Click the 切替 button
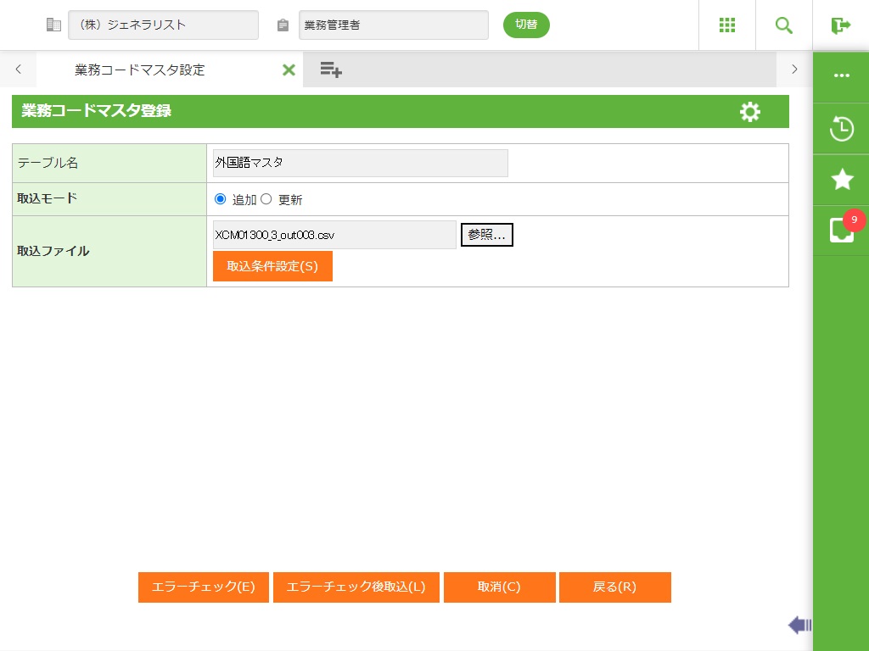 pos(526,25)
